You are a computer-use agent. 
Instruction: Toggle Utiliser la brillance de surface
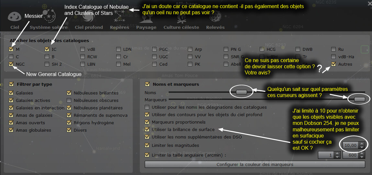(x=147, y=129)
